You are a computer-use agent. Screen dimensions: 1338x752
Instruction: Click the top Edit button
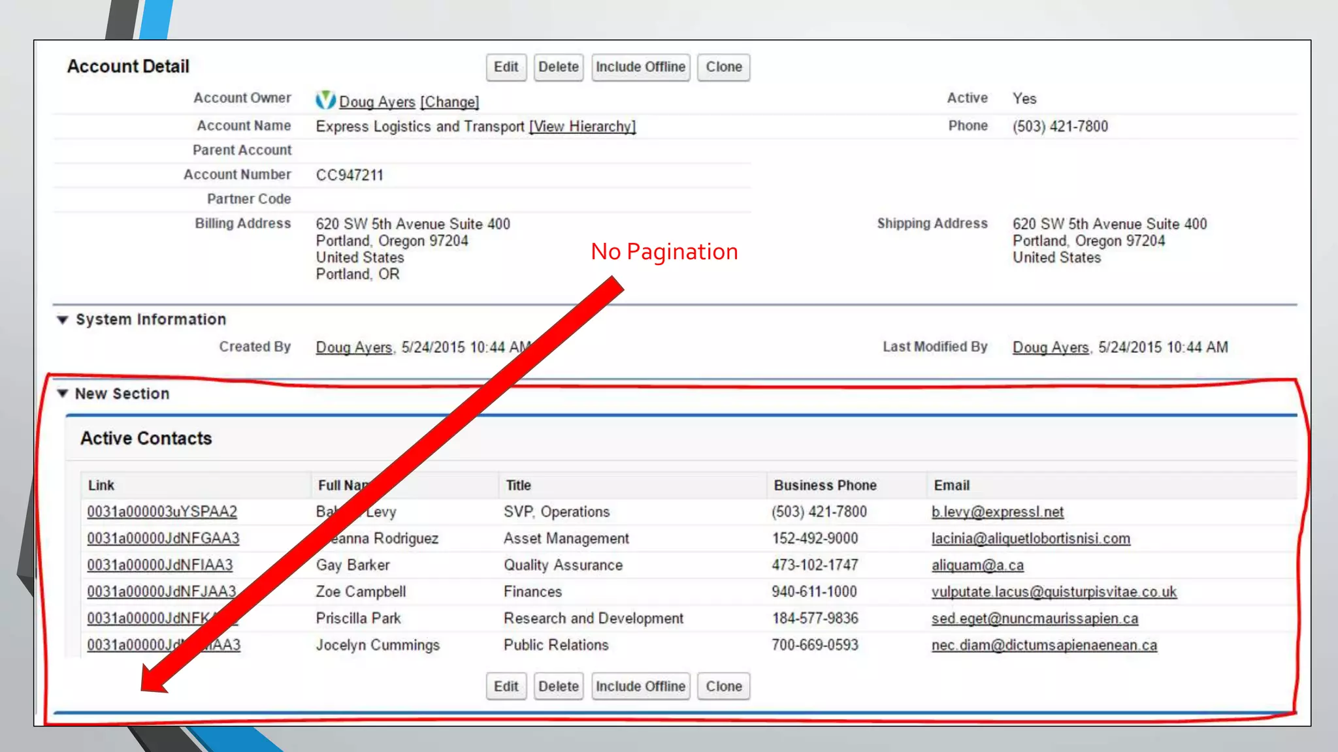[x=506, y=67]
